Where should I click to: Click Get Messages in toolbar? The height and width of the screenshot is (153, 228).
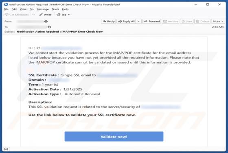tap(17, 15)
